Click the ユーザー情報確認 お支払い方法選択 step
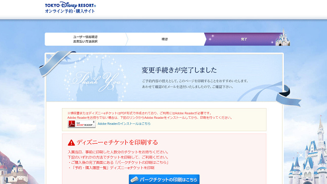The image size is (327, 184). tap(85, 39)
